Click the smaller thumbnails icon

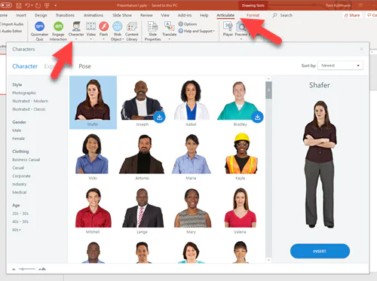point(14,269)
